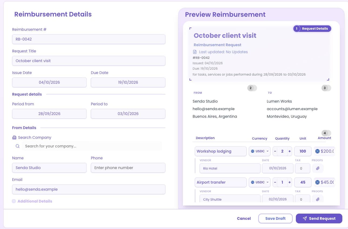Focus the Reimbursement # field
The image size is (348, 229).
(x=89, y=39)
